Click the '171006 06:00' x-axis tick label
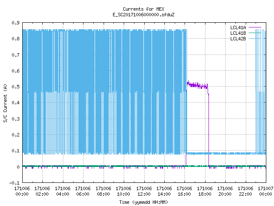 click(83, 191)
